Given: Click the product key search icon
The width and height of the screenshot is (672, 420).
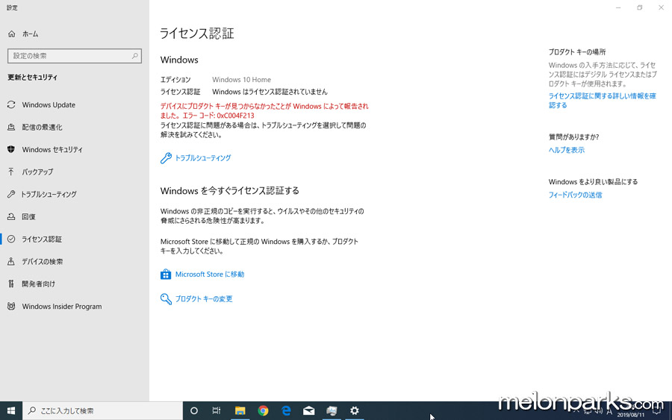Looking at the screenshot, I should click(x=166, y=299).
